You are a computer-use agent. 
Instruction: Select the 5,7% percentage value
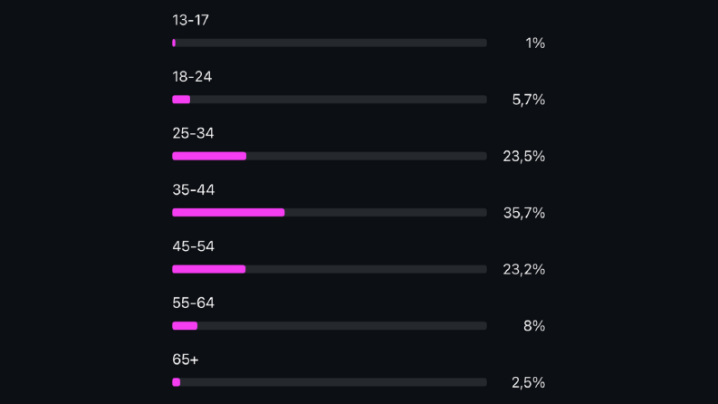(529, 100)
